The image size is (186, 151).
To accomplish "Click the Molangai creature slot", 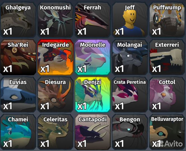I will (130, 57).
